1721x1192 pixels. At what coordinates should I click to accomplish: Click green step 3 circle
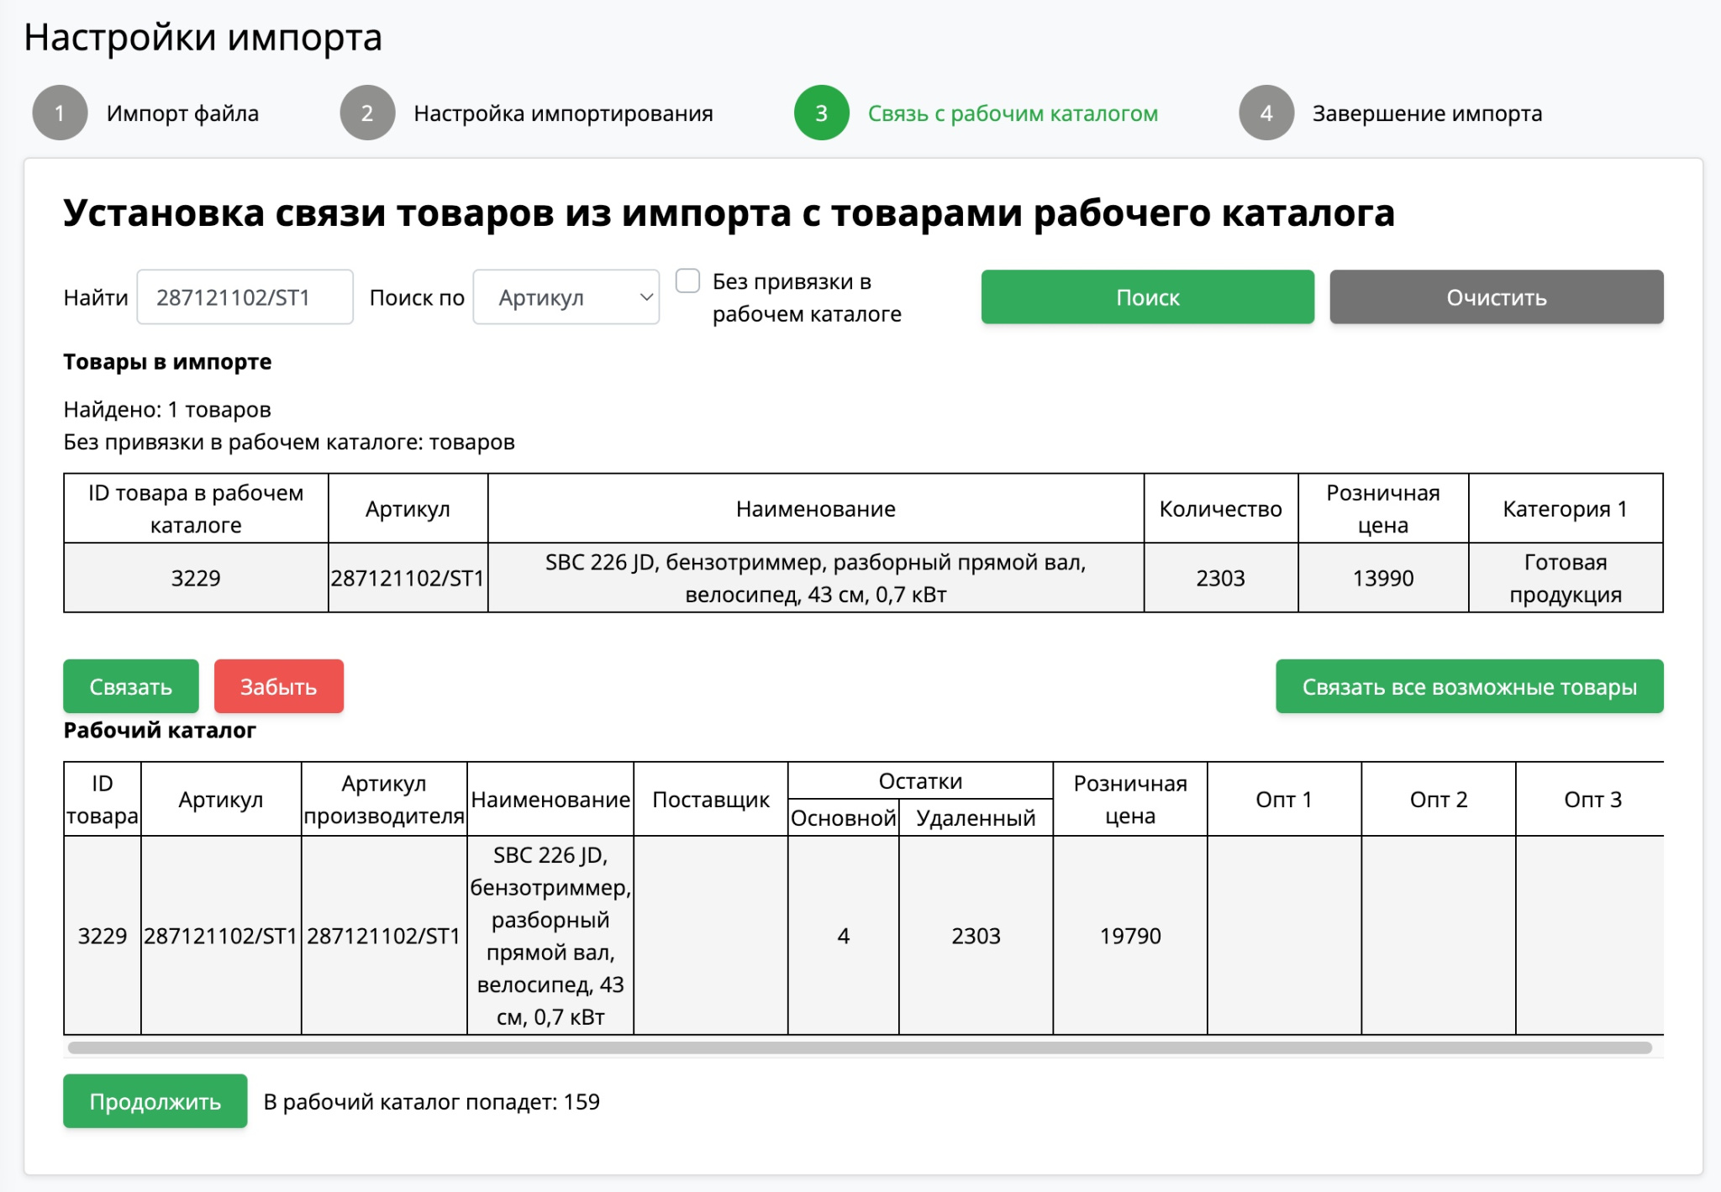821,113
